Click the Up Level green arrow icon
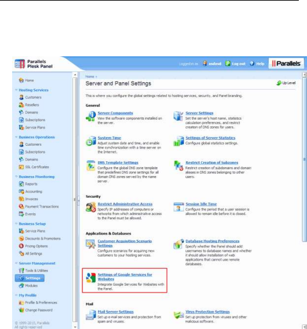This screenshot has height=329, width=307. click(x=279, y=83)
